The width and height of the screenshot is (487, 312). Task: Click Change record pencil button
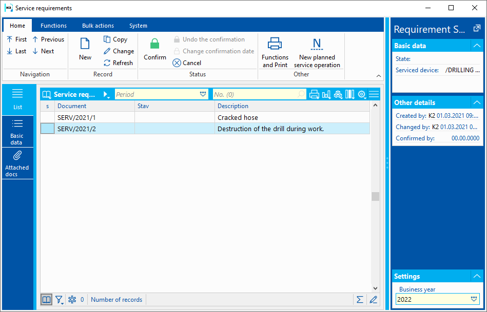coord(119,51)
